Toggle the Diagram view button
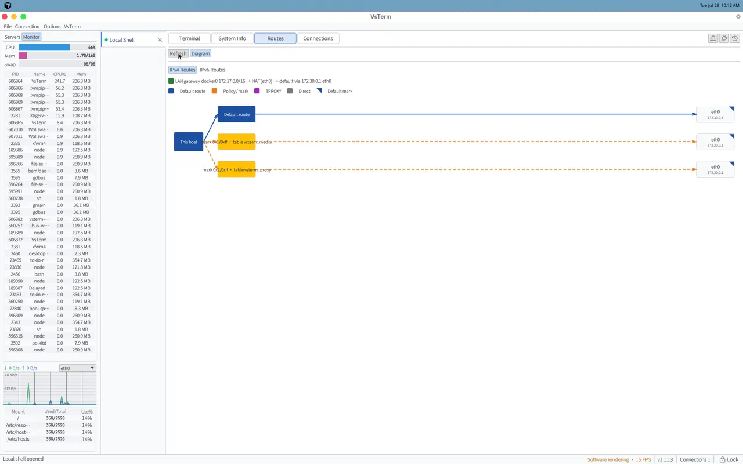Screen dimensions: 743x464 (x=200, y=53)
